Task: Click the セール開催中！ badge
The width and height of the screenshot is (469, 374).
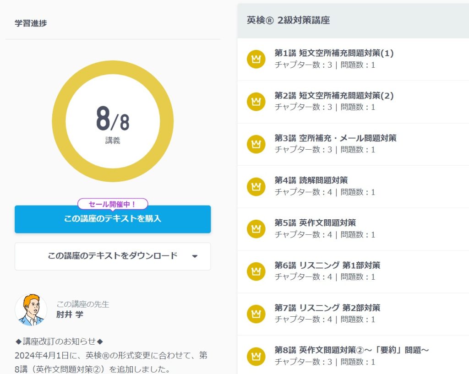Action: click(113, 204)
